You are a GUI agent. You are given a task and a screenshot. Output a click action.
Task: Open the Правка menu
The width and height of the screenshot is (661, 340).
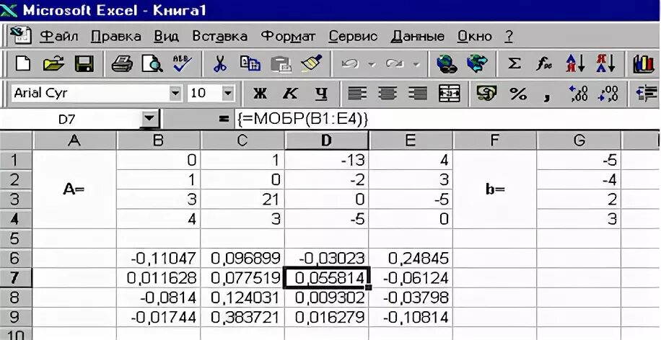pos(116,36)
